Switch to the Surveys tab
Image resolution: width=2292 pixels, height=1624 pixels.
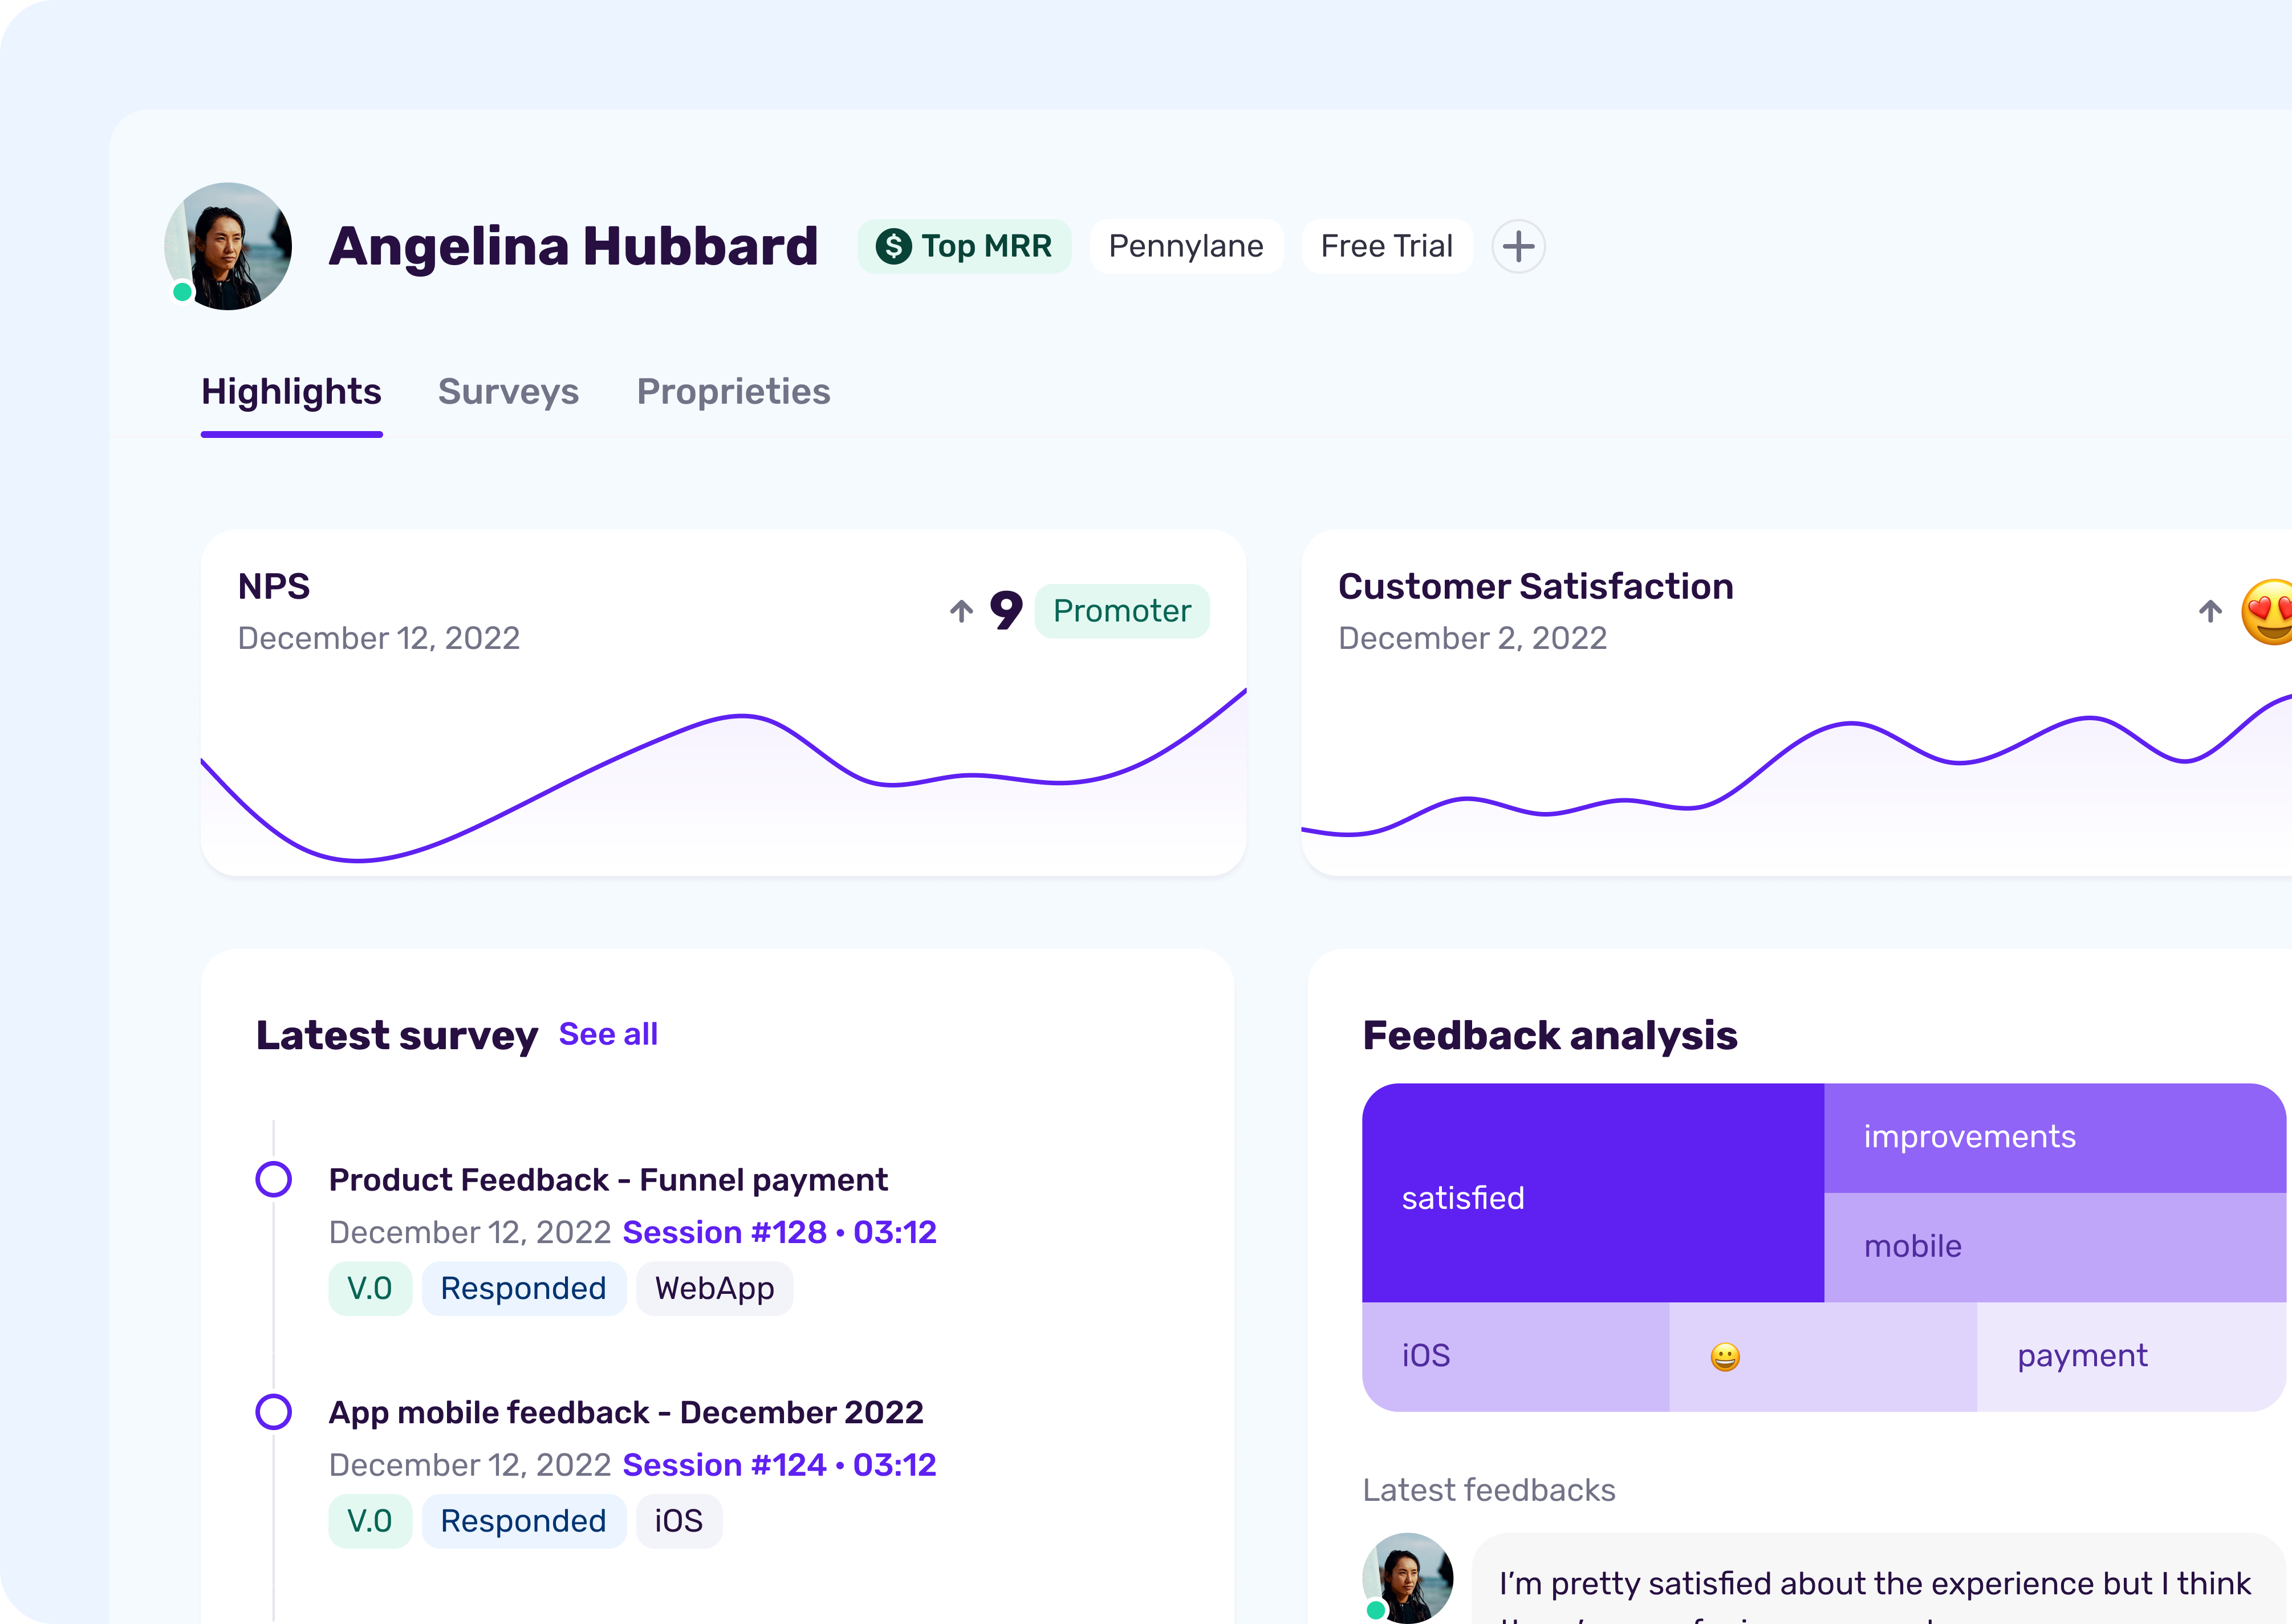point(508,392)
